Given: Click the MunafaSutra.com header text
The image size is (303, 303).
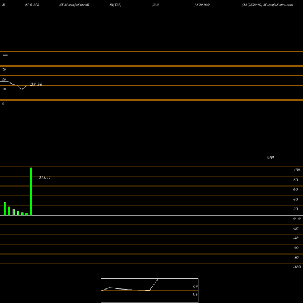Looking at the screenshot, I should 278,5.
